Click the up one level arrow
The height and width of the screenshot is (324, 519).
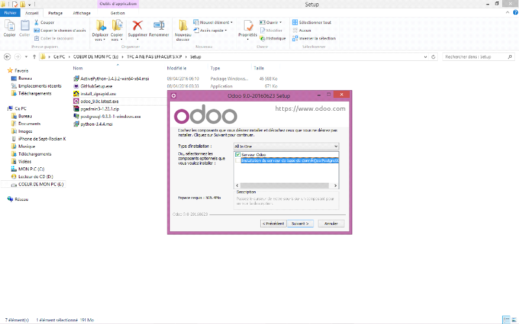click(x=34, y=57)
